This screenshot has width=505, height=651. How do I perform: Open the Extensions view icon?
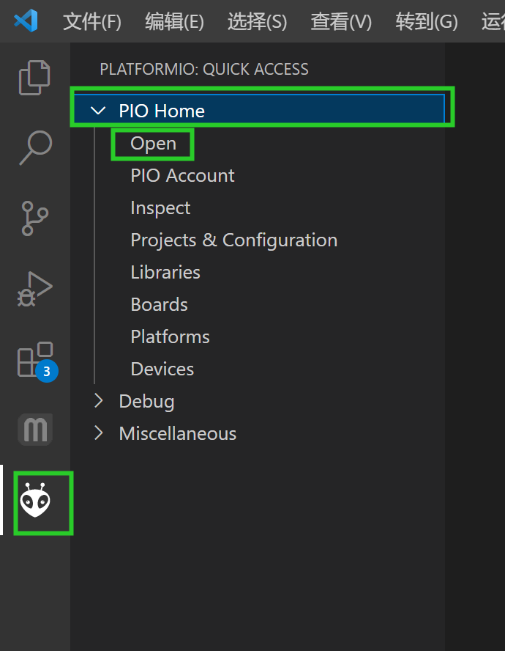pos(34,361)
